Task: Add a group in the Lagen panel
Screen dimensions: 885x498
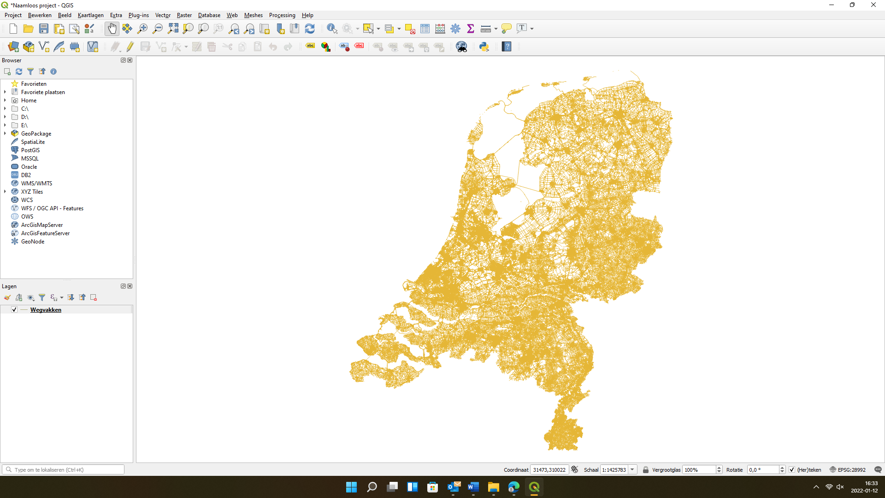Action: (19, 297)
